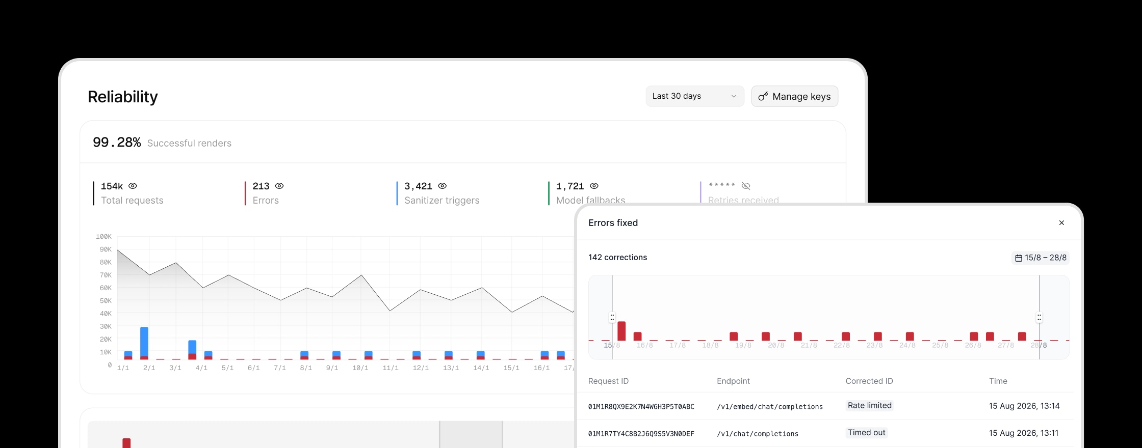This screenshot has width=1142, height=448.
Task: Grab the right range handle near 28/8
Action: pos(1039,317)
